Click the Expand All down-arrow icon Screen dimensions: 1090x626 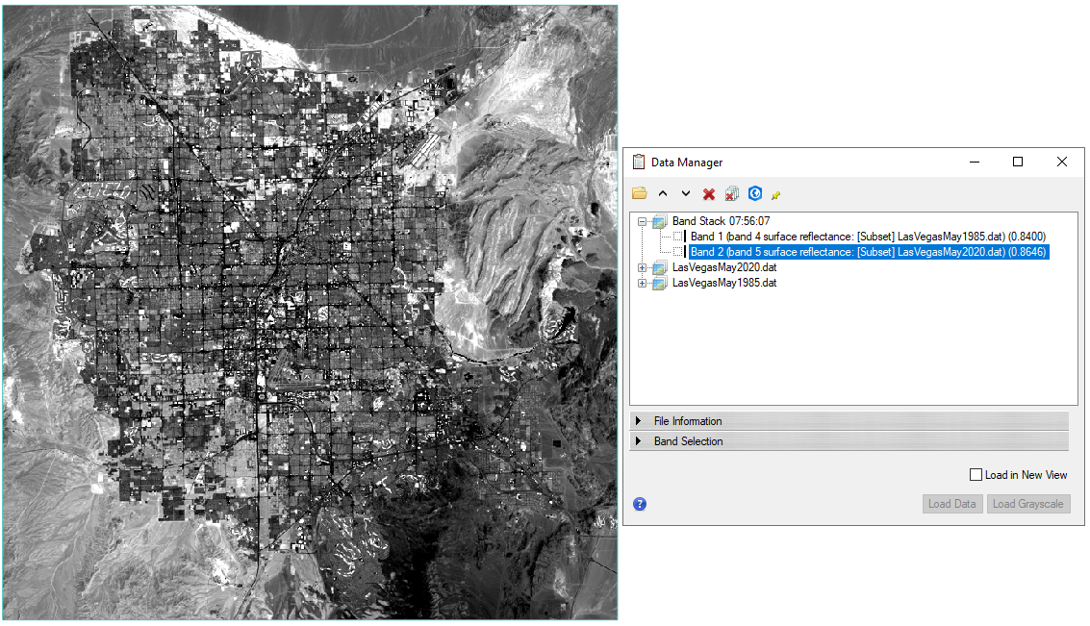pyautogui.click(x=685, y=194)
